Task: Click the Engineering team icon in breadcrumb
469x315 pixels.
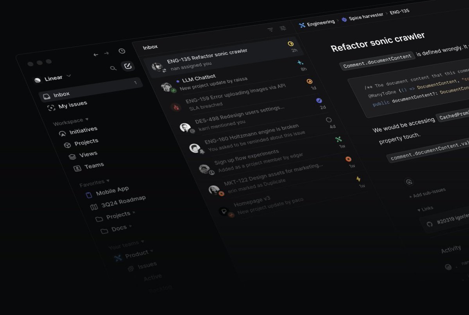Action: (302, 25)
